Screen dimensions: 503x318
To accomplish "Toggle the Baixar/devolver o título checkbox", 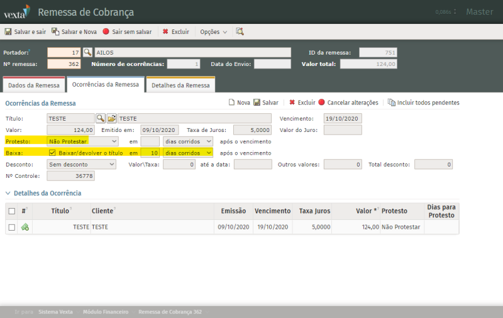I will click(x=52, y=153).
